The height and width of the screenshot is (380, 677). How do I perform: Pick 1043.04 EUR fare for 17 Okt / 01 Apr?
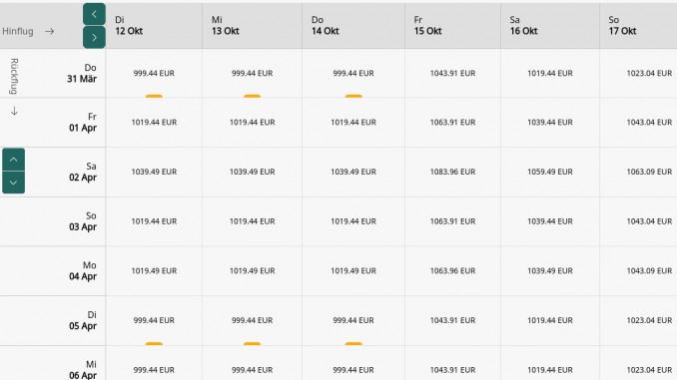pyautogui.click(x=639, y=123)
